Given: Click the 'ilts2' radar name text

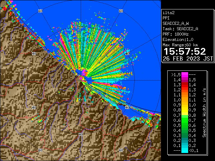Looking at the screenshot, I should pos(169,13).
